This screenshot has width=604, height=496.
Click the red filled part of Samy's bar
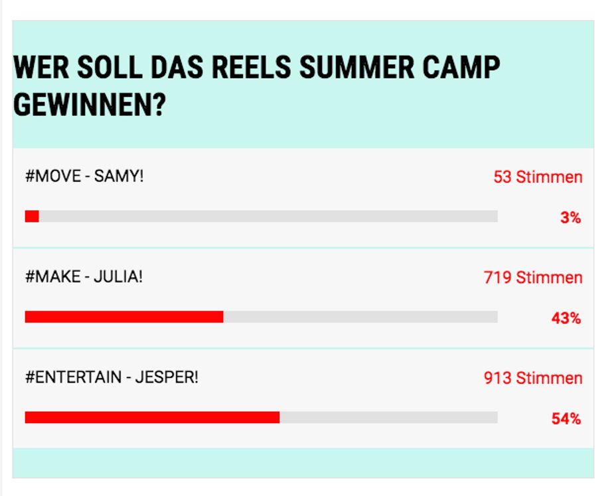tap(32, 216)
